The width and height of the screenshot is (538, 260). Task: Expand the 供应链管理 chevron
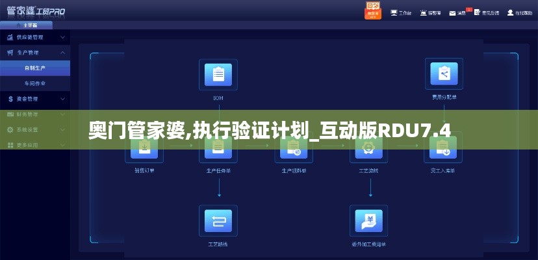(63, 37)
